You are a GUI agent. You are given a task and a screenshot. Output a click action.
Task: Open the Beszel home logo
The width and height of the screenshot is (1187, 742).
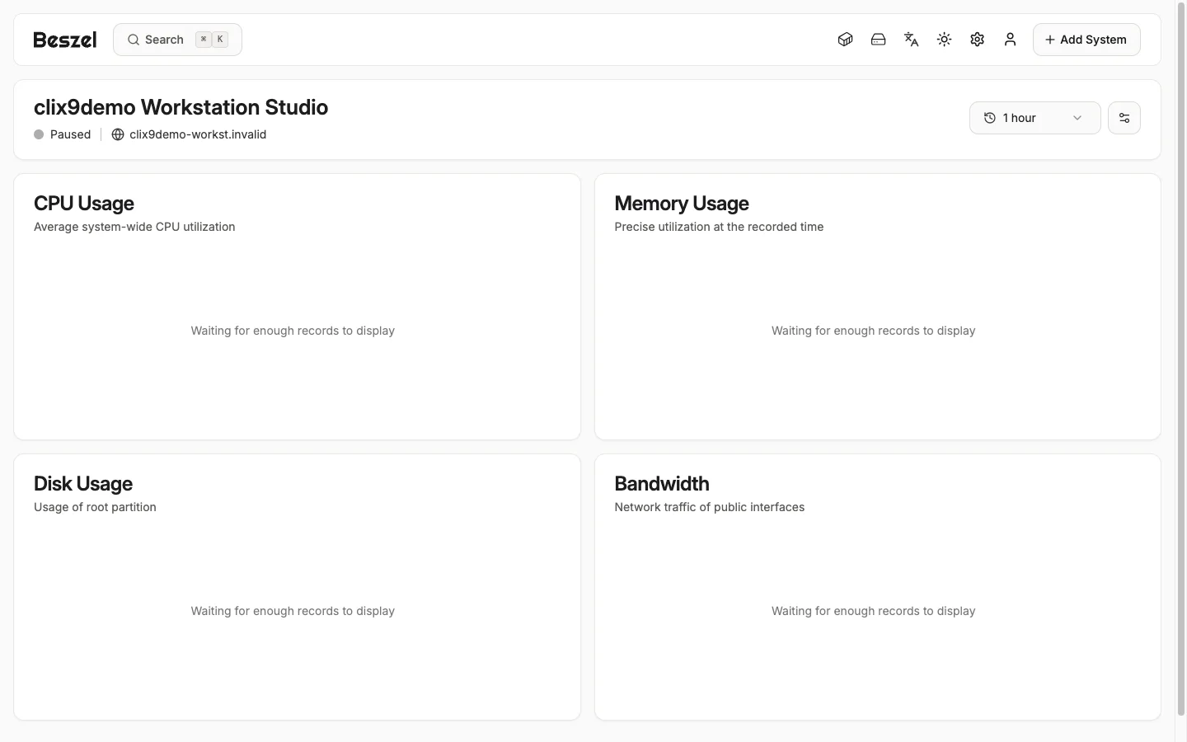[x=65, y=40]
